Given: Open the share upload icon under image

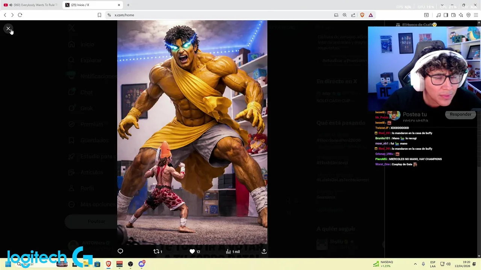Looking at the screenshot, I should [264, 251].
